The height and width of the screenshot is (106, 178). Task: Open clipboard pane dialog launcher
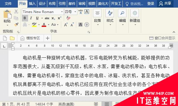pos(18,32)
